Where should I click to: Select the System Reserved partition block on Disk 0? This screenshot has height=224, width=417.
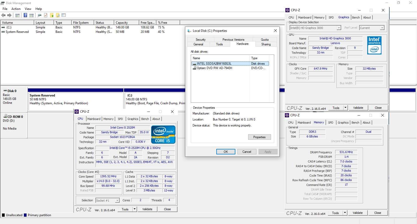click(x=76, y=99)
